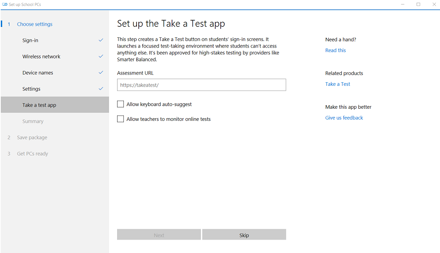Select the Device names step
Screen dimensions: 440x253
(x=55, y=73)
